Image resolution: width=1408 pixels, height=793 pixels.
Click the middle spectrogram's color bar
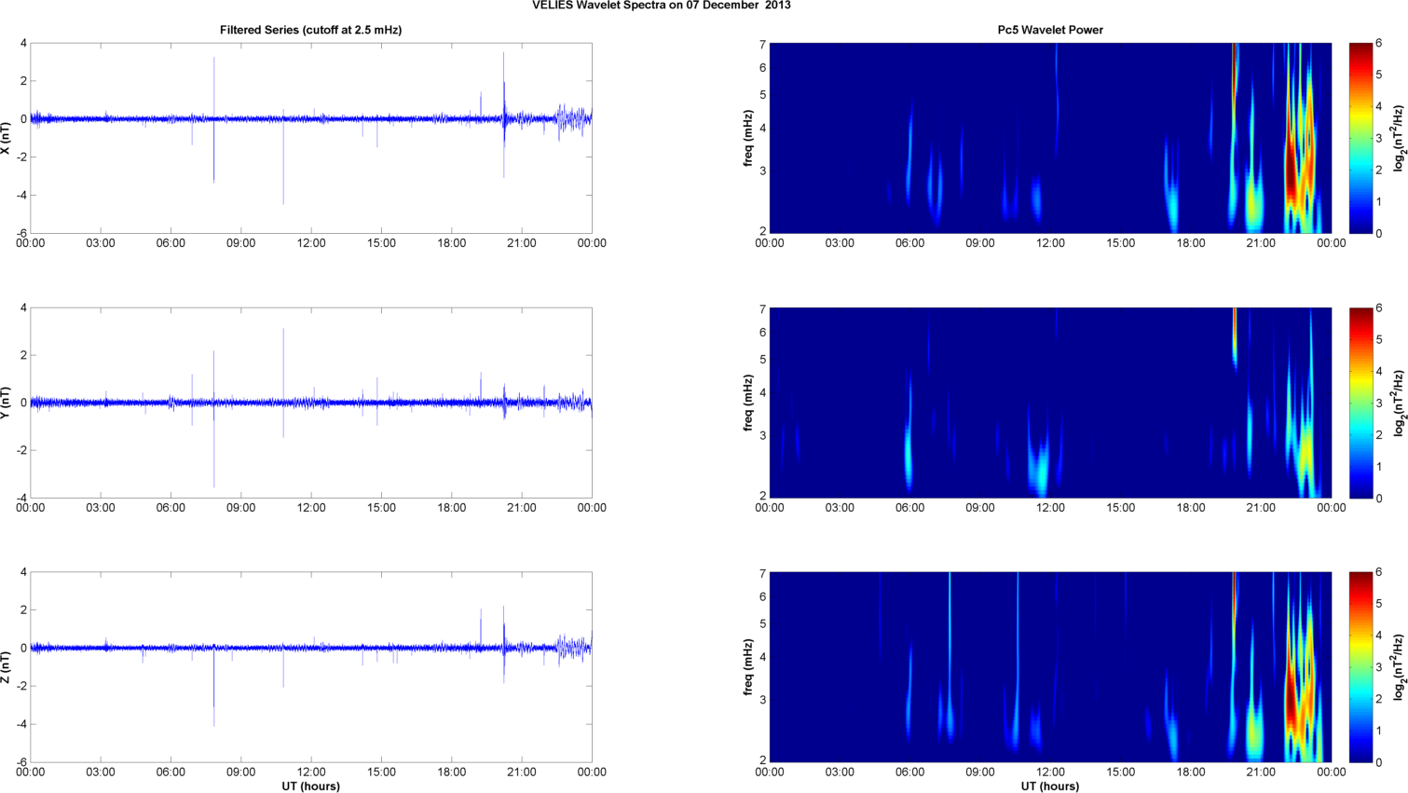pos(1360,403)
